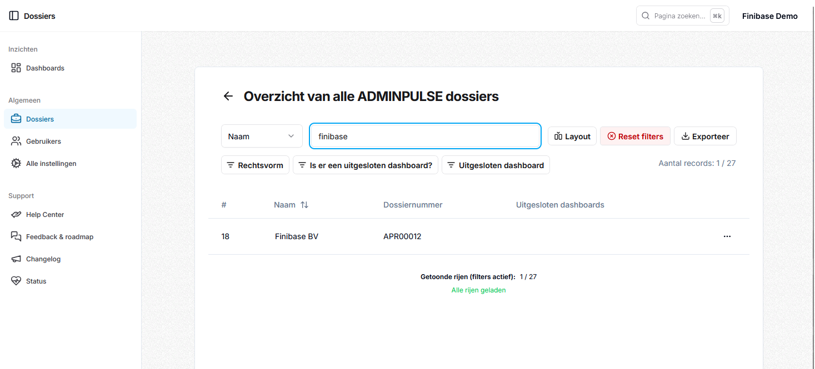Click the settings gear icon
This screenshot has height=369, width=815.
tap(16, 163)
